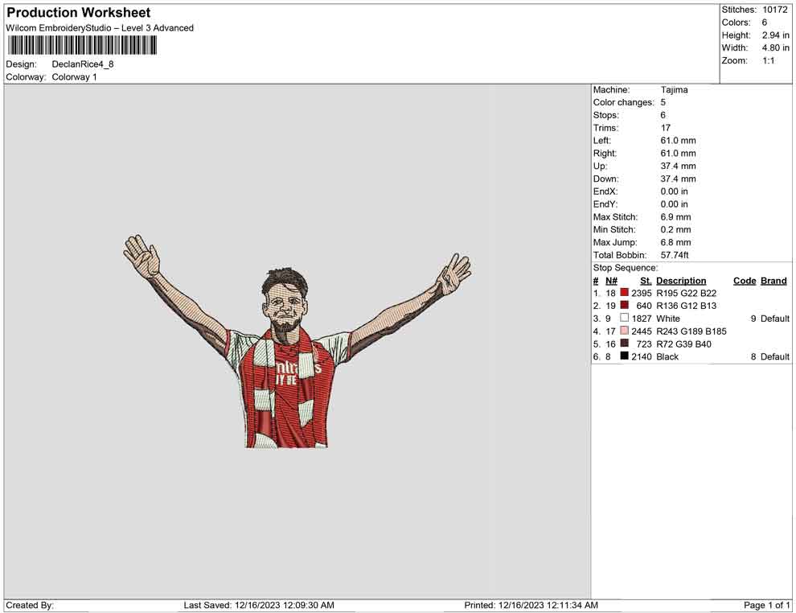This screenshot has width=796, height=613.
Task: Click 'R243 G189 B185' description text
Action: coord(691,331)
